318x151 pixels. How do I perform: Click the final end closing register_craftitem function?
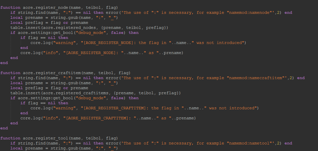[x=4, y=128]
